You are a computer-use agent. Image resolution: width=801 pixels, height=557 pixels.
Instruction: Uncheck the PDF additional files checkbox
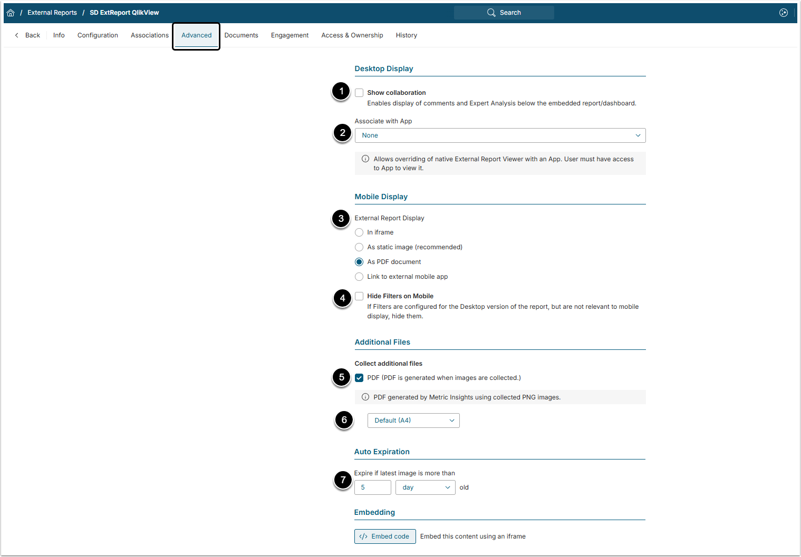[x=359, y=378]
